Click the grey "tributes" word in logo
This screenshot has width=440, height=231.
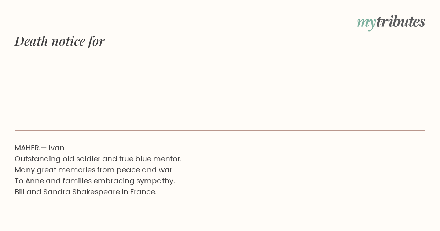coord(401,21)
